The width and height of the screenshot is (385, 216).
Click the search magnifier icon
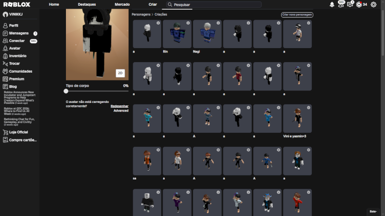pyautogui.click(x=170, y=4)
